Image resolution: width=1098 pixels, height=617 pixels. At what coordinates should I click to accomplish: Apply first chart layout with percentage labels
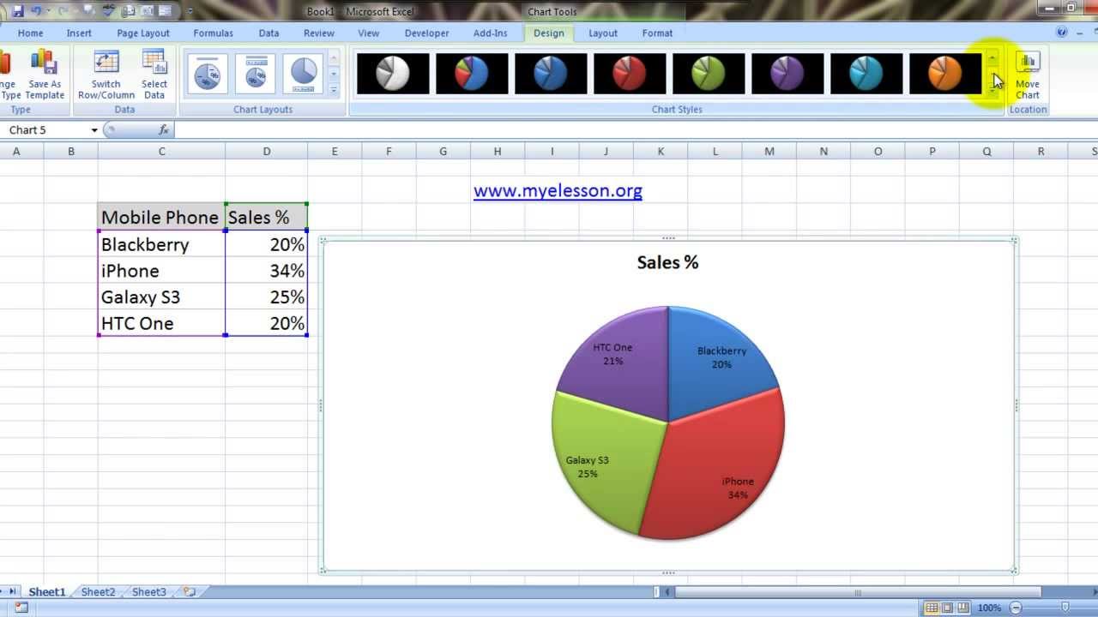(x=208, y=75)
